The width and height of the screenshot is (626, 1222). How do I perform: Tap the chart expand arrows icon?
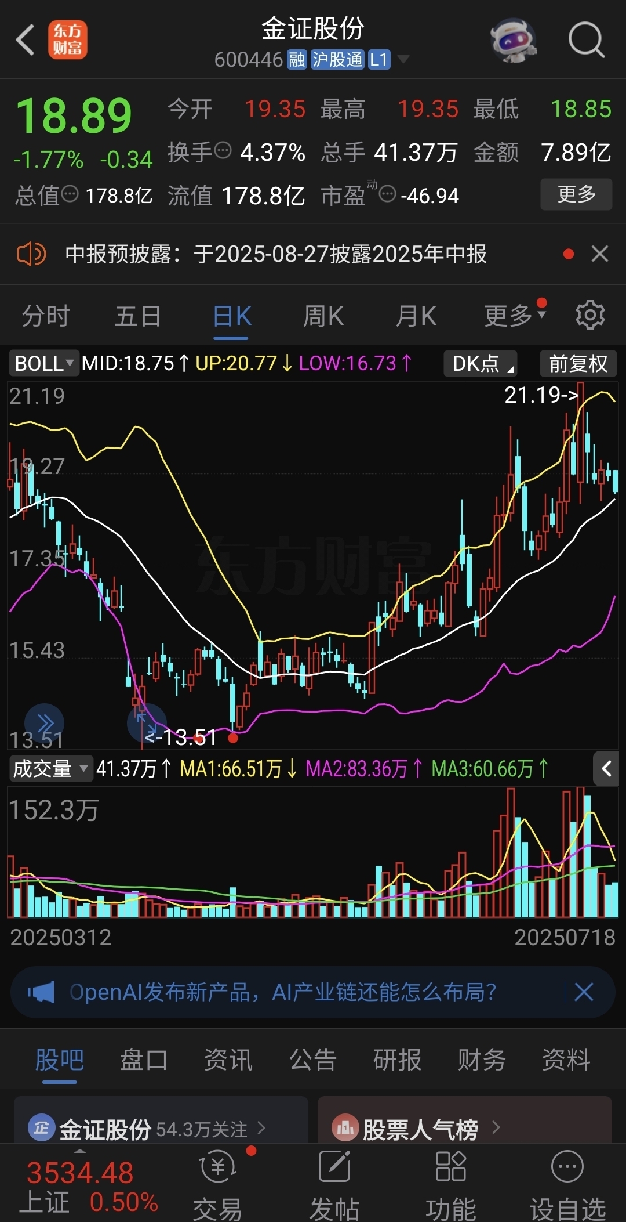click(x=147, y=723)
